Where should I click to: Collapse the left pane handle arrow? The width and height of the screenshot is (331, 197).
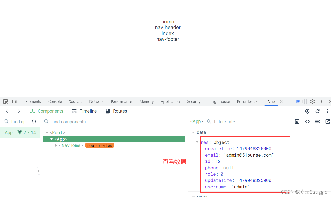pos(38,171)
